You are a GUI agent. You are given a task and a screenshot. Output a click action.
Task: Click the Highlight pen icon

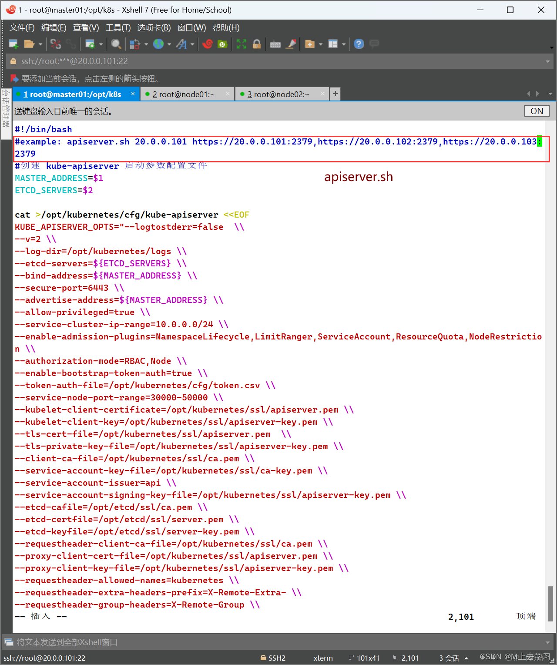(x=291, y=44)
